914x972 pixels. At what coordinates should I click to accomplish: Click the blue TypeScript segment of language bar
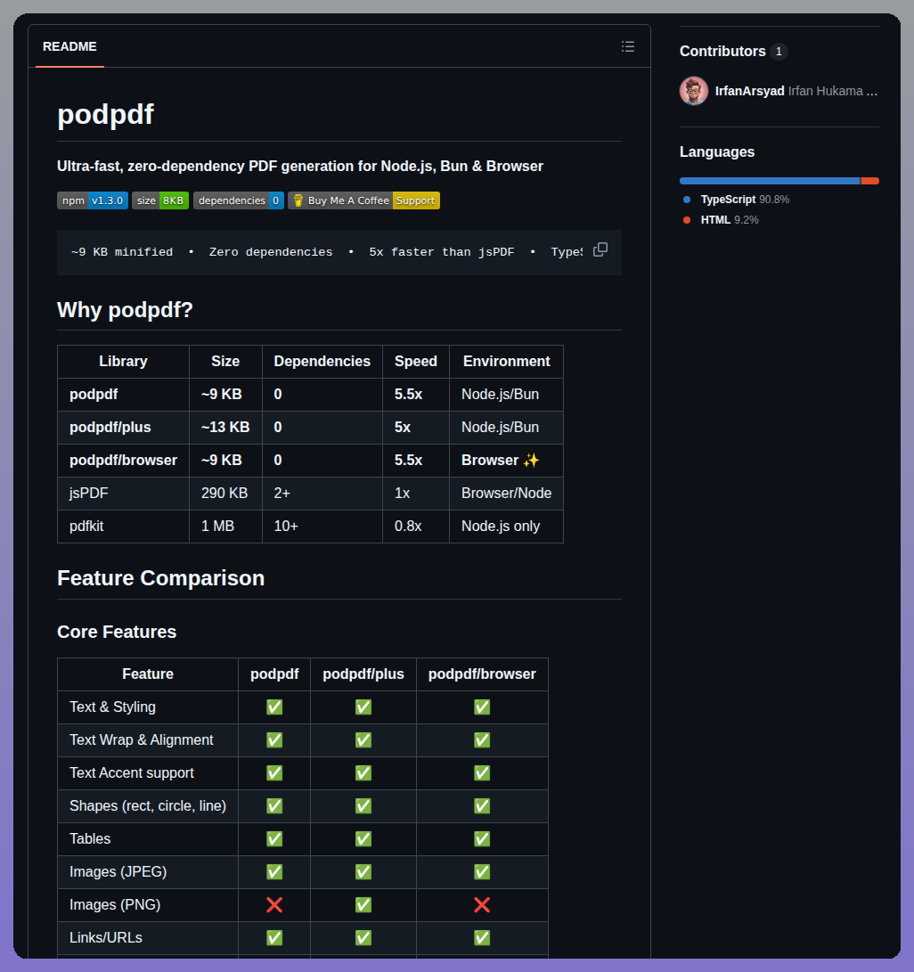770,181
